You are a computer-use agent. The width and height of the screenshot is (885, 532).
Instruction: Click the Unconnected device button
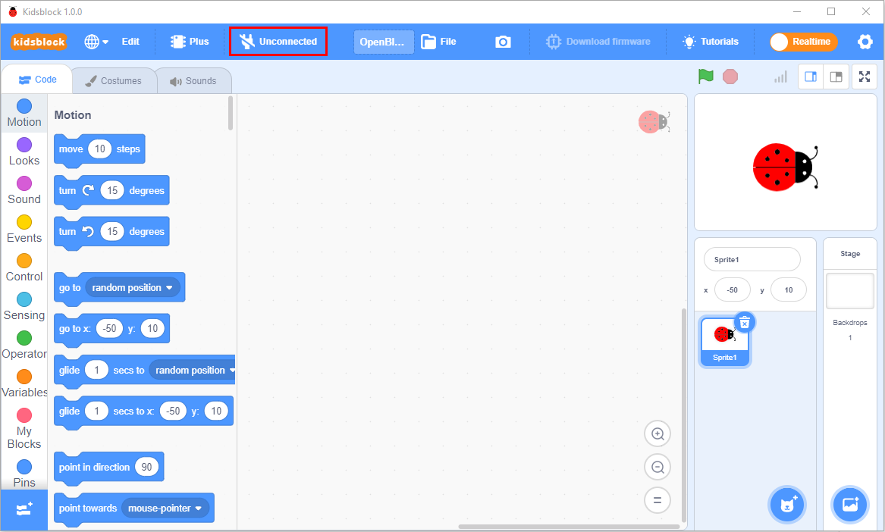(278, 42)
